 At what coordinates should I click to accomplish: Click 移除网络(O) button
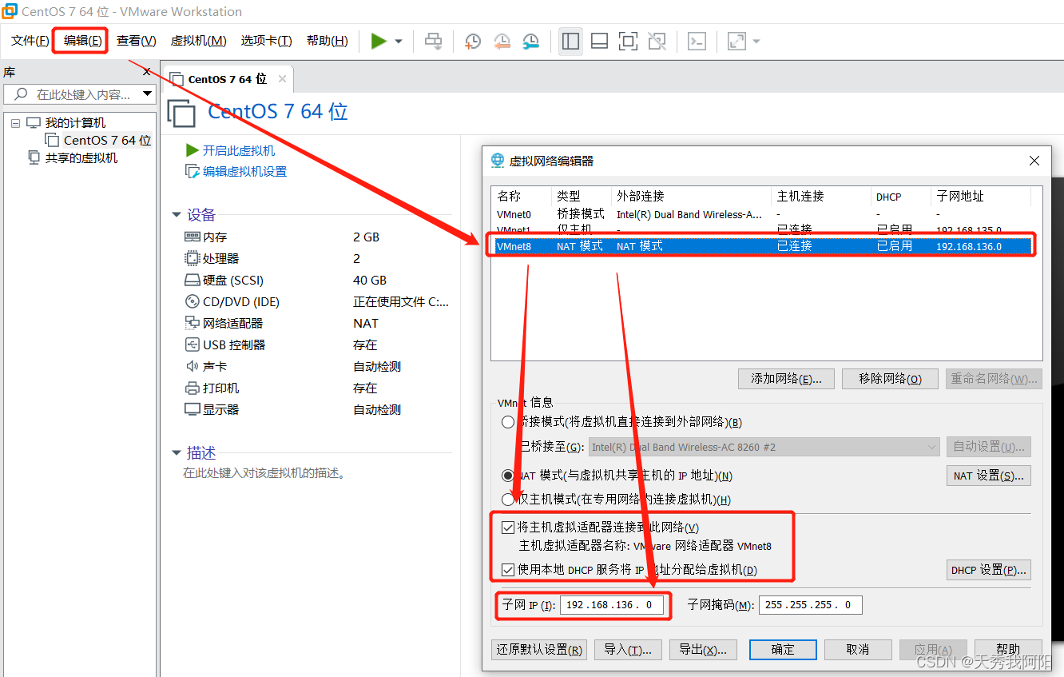tap(890, 379)
